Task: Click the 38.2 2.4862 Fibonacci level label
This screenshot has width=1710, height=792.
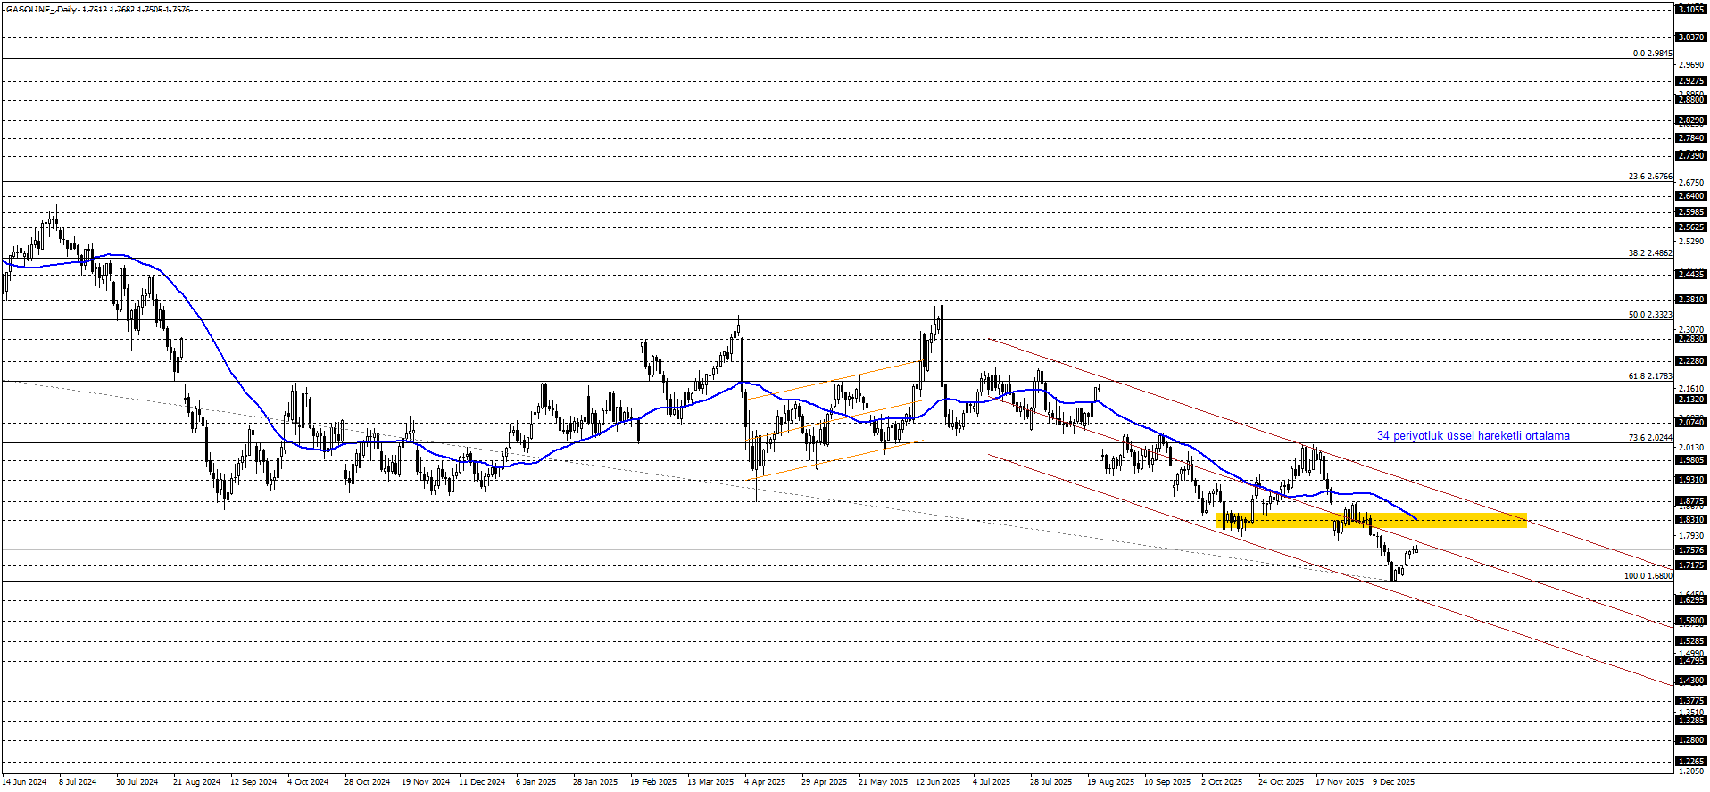Action: [1649, 253]
